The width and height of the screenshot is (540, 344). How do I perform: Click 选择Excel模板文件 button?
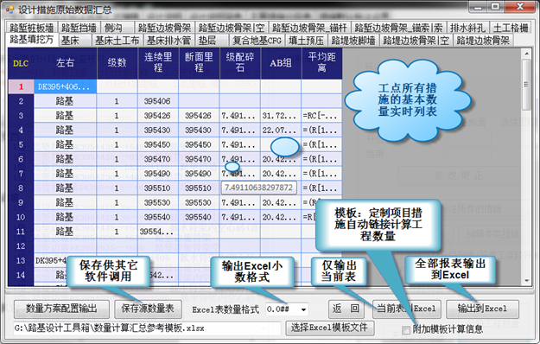(329, 328)
